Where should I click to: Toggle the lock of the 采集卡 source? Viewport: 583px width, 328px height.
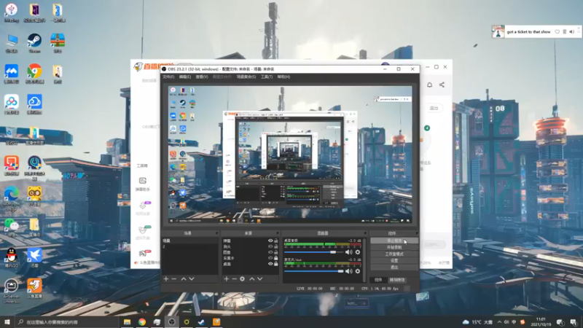tap(276, 258)
